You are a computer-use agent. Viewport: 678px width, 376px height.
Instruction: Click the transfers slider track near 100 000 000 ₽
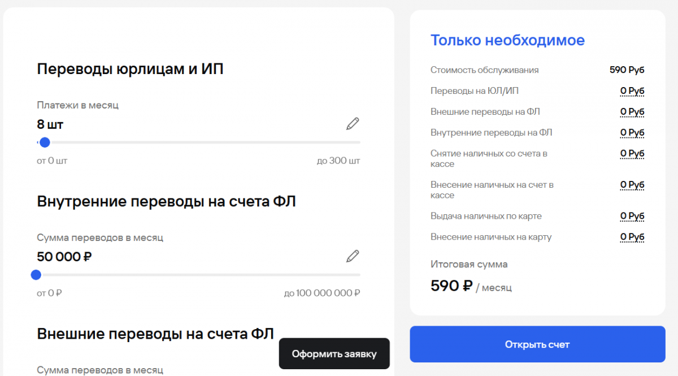click(x=357, y=275)
